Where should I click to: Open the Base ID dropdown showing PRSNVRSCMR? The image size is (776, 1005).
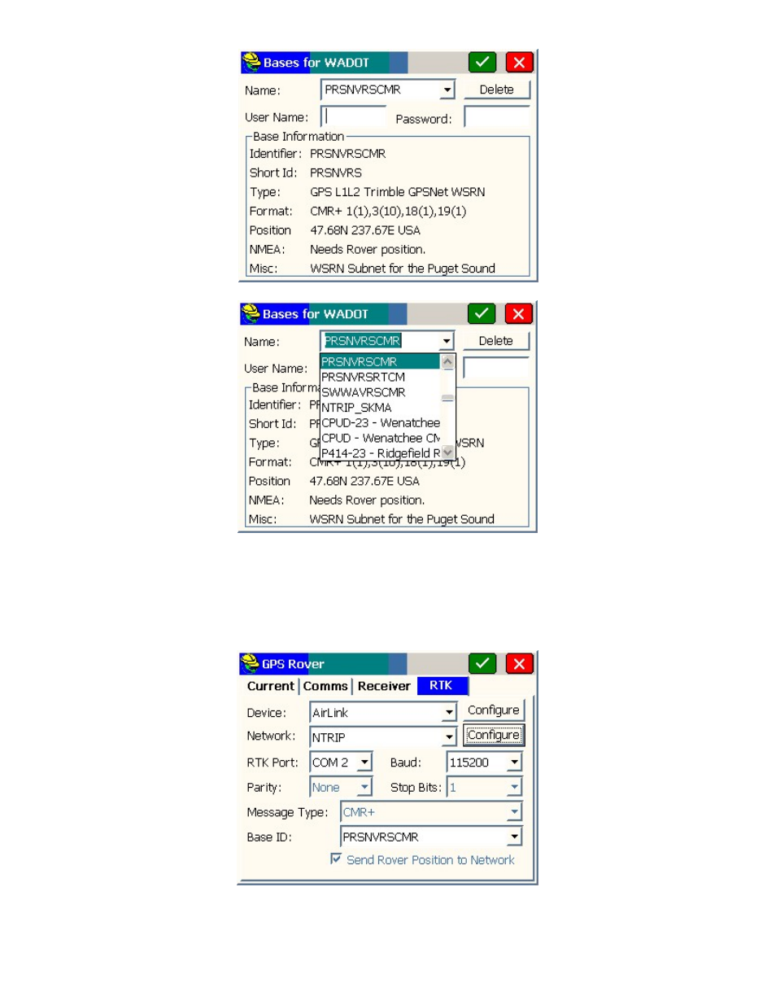(514, 837)
